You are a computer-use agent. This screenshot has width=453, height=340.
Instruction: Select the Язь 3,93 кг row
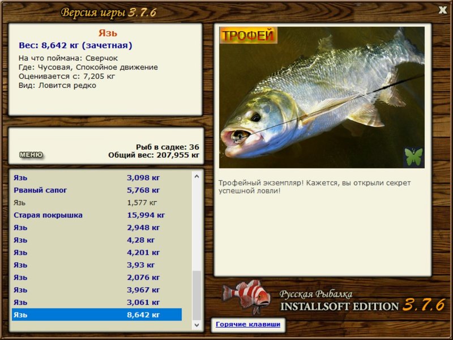(x=97, y=265)
